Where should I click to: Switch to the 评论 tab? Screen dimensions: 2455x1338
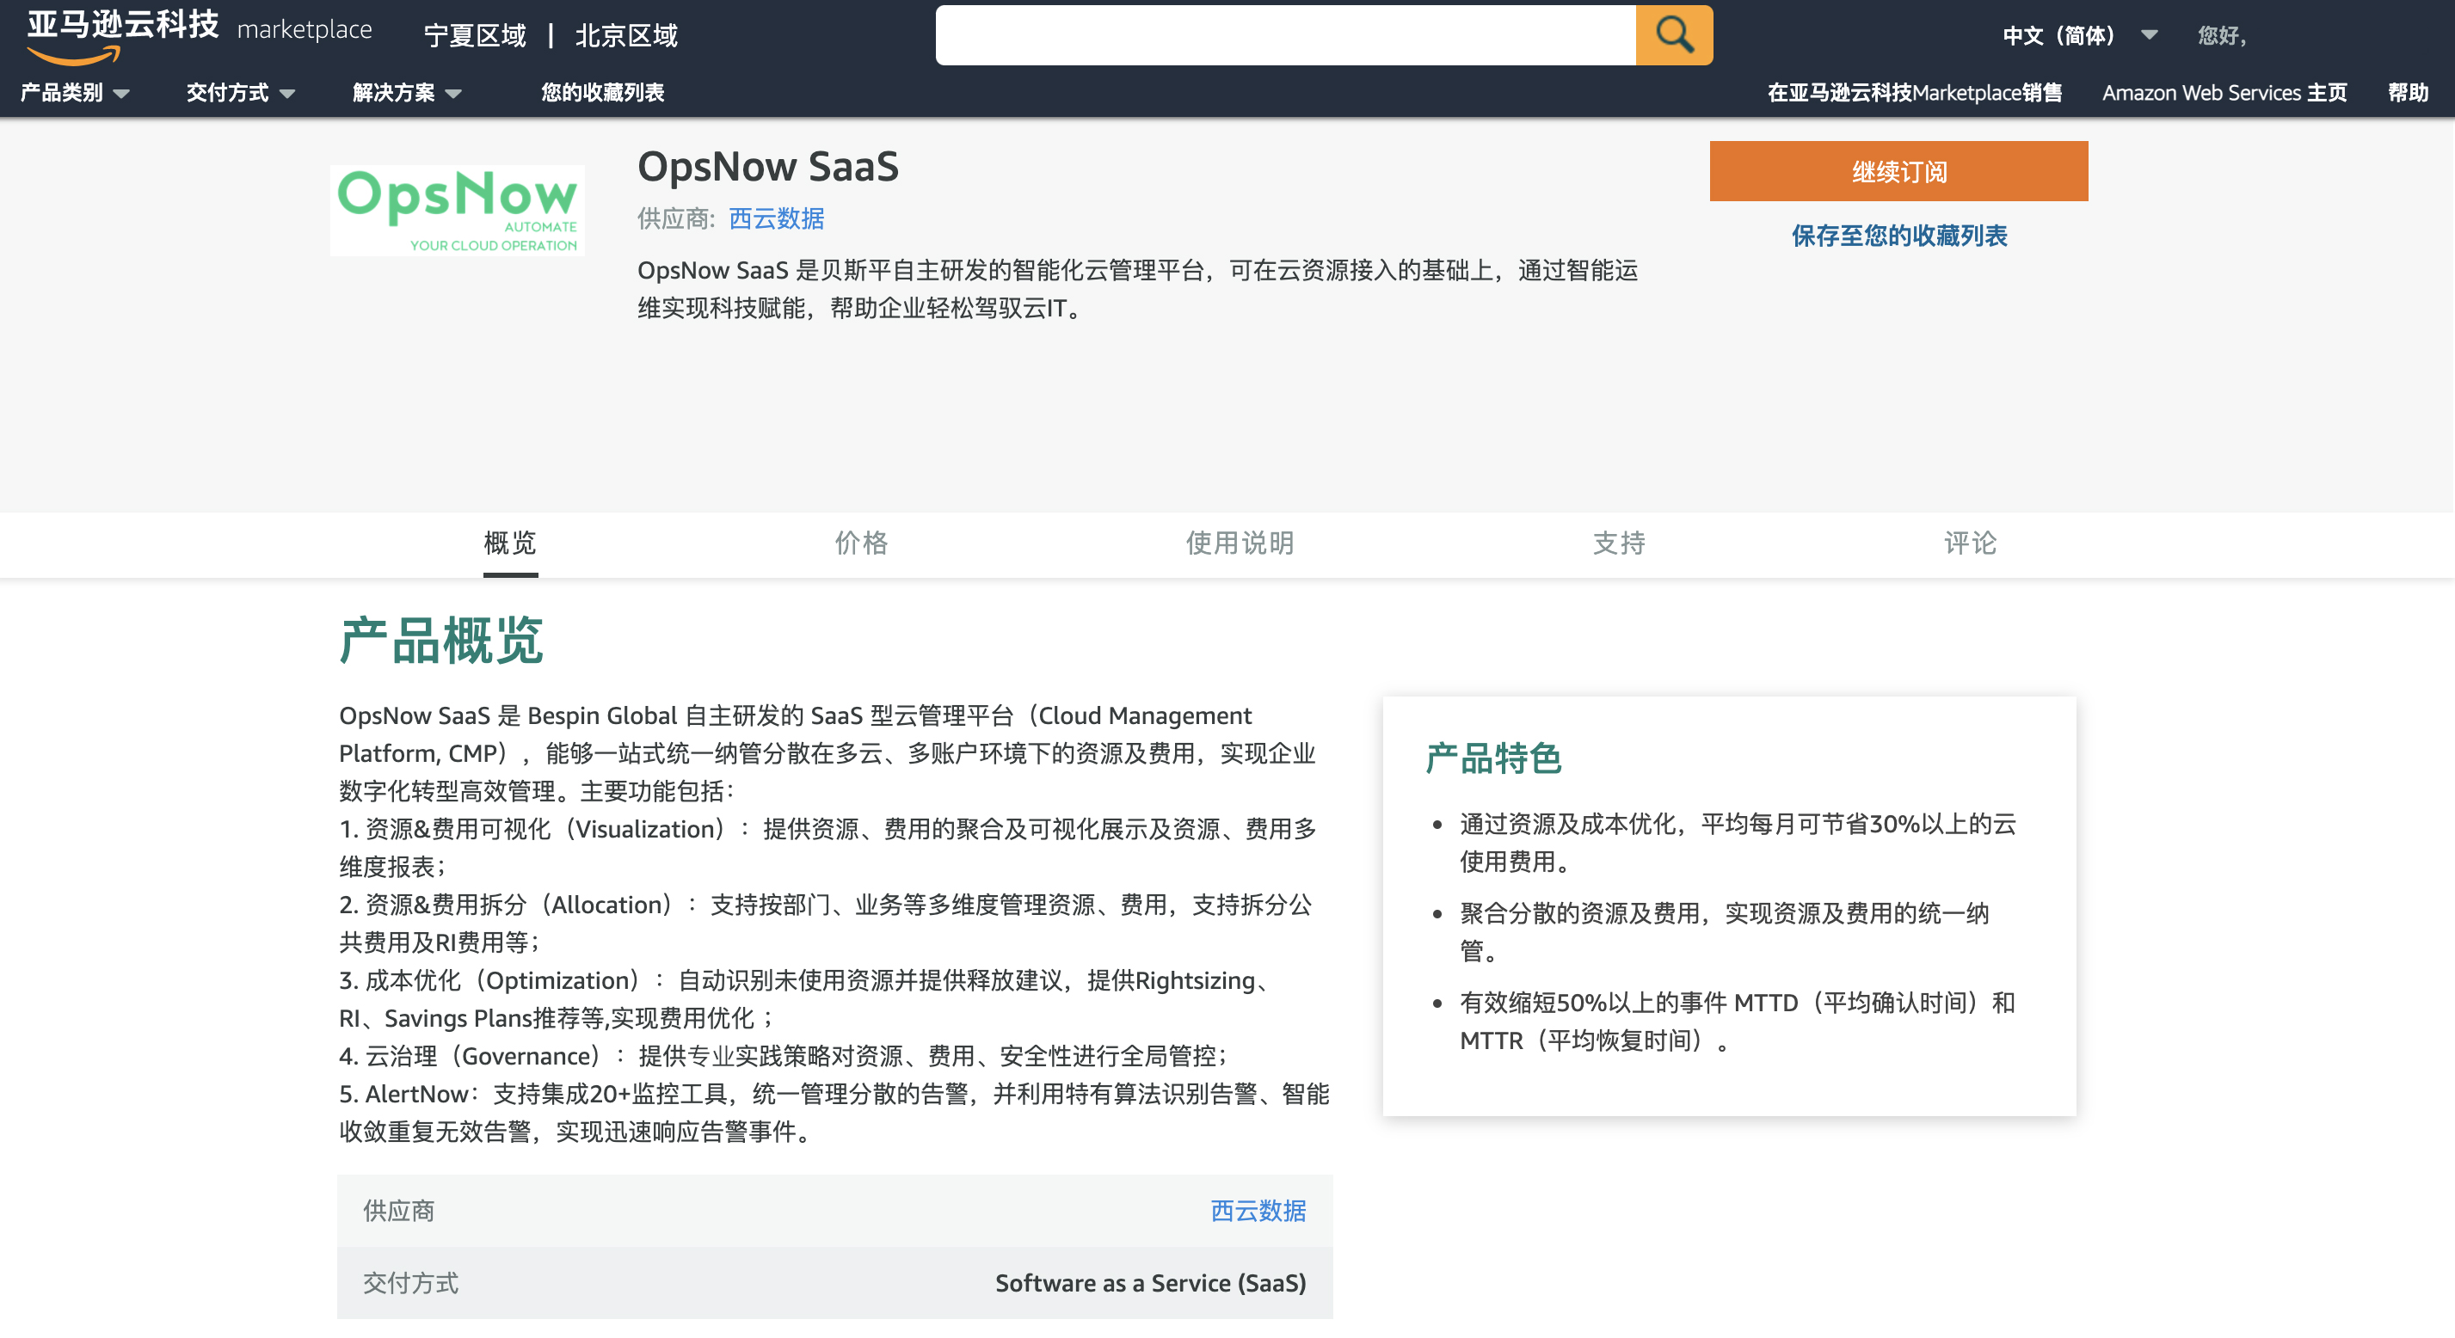(x=1970, y=543)
